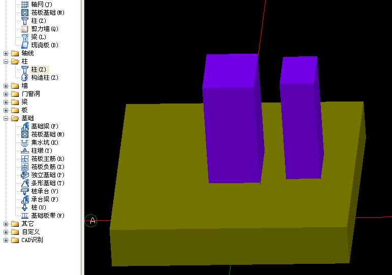
Task: Select the 桩承台(V) pile cap icon
Action: 25,191
